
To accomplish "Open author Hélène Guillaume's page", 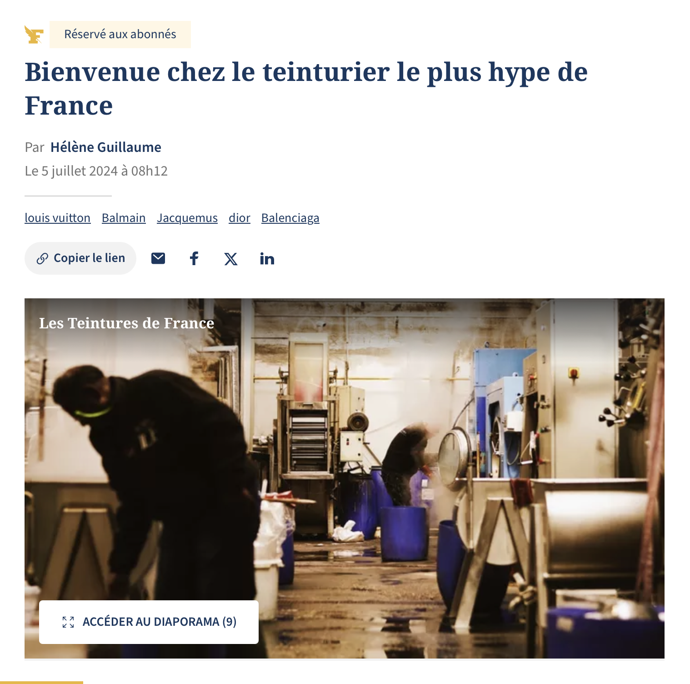I will pyautogui.click(x=106, y=147).
